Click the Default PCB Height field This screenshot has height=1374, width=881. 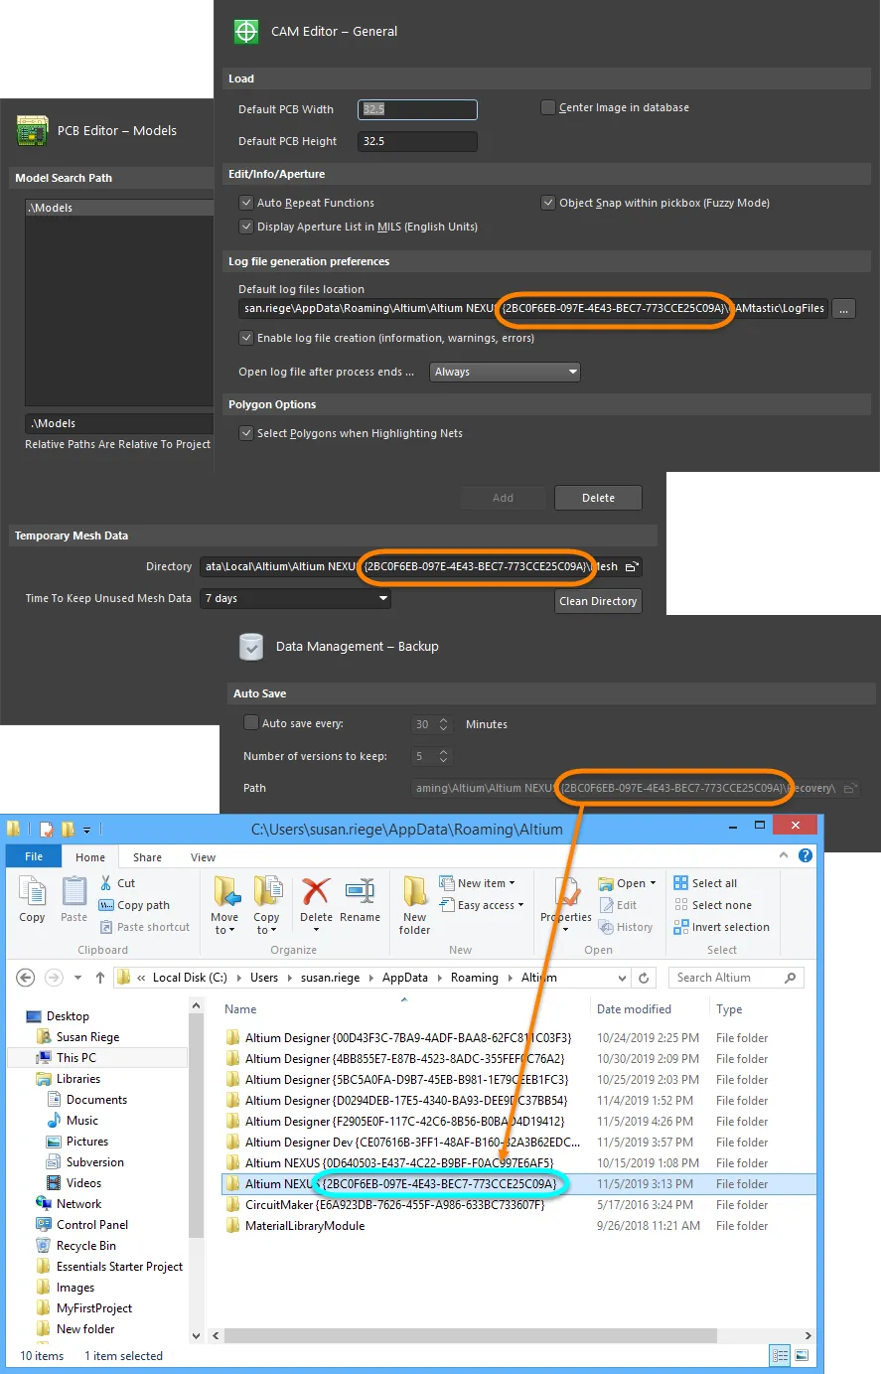417,141
